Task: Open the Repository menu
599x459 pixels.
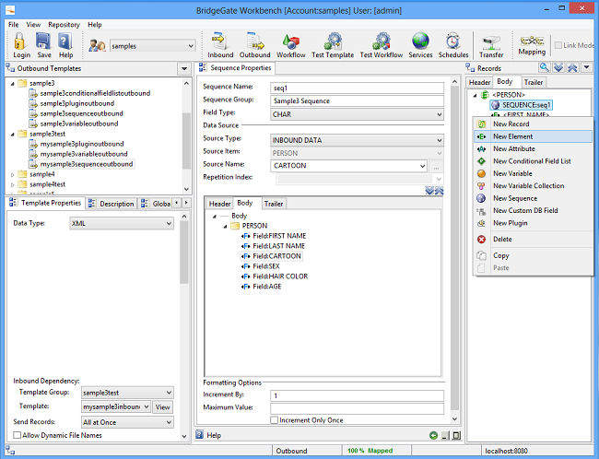Action: (64, 25)
